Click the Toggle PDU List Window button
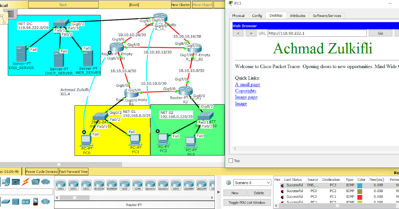The image size is (399, 209). (247, 202)
